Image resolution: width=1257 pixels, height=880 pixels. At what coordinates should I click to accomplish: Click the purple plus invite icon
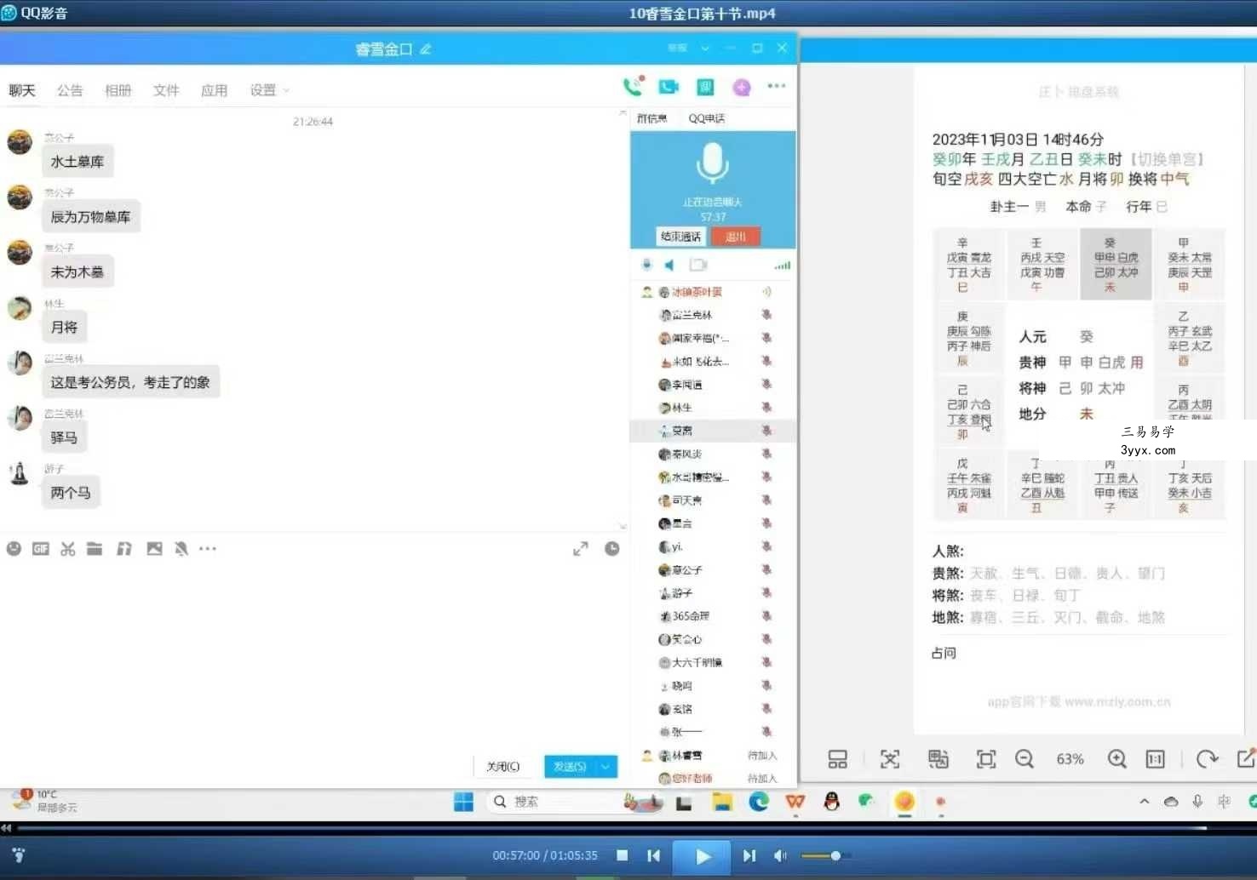(x=742, y=87)
